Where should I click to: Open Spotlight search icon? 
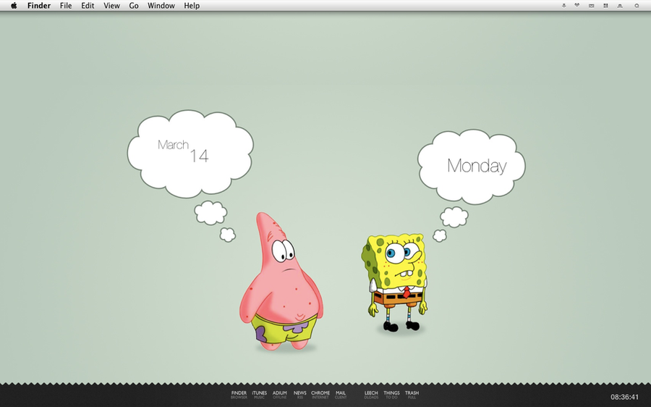coord(637,6)
